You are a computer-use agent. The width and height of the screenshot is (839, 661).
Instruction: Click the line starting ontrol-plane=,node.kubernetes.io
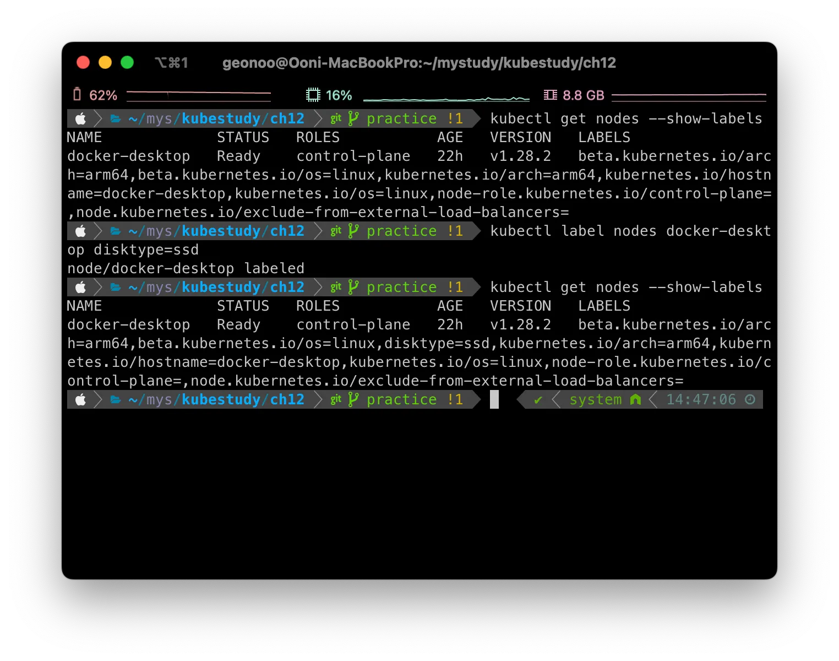coord(375,381)
